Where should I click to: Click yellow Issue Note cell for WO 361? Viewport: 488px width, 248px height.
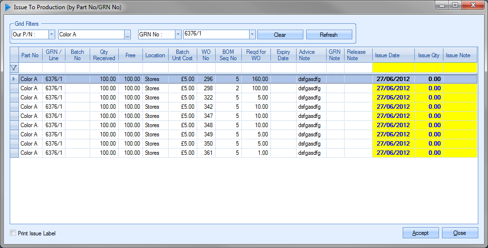(x=460, y=153)
